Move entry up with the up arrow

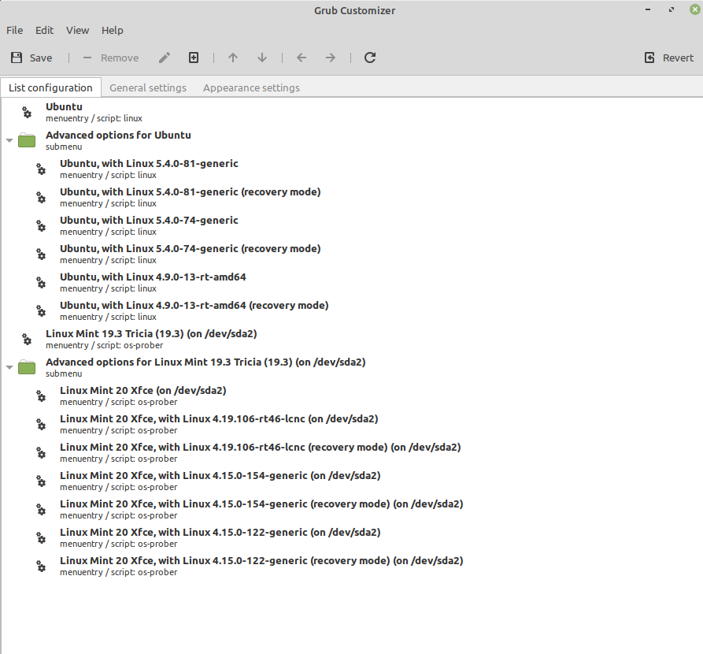click(233, 58)
